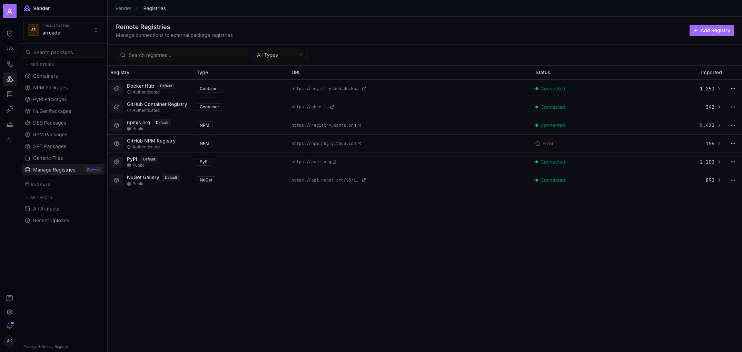Go to APT Packages in sidebar

pyautogui.click(x=63, y=146)
